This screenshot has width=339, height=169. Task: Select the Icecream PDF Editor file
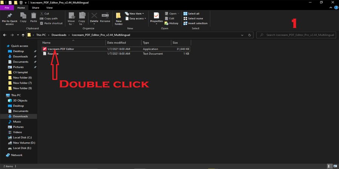coord(116,49)
